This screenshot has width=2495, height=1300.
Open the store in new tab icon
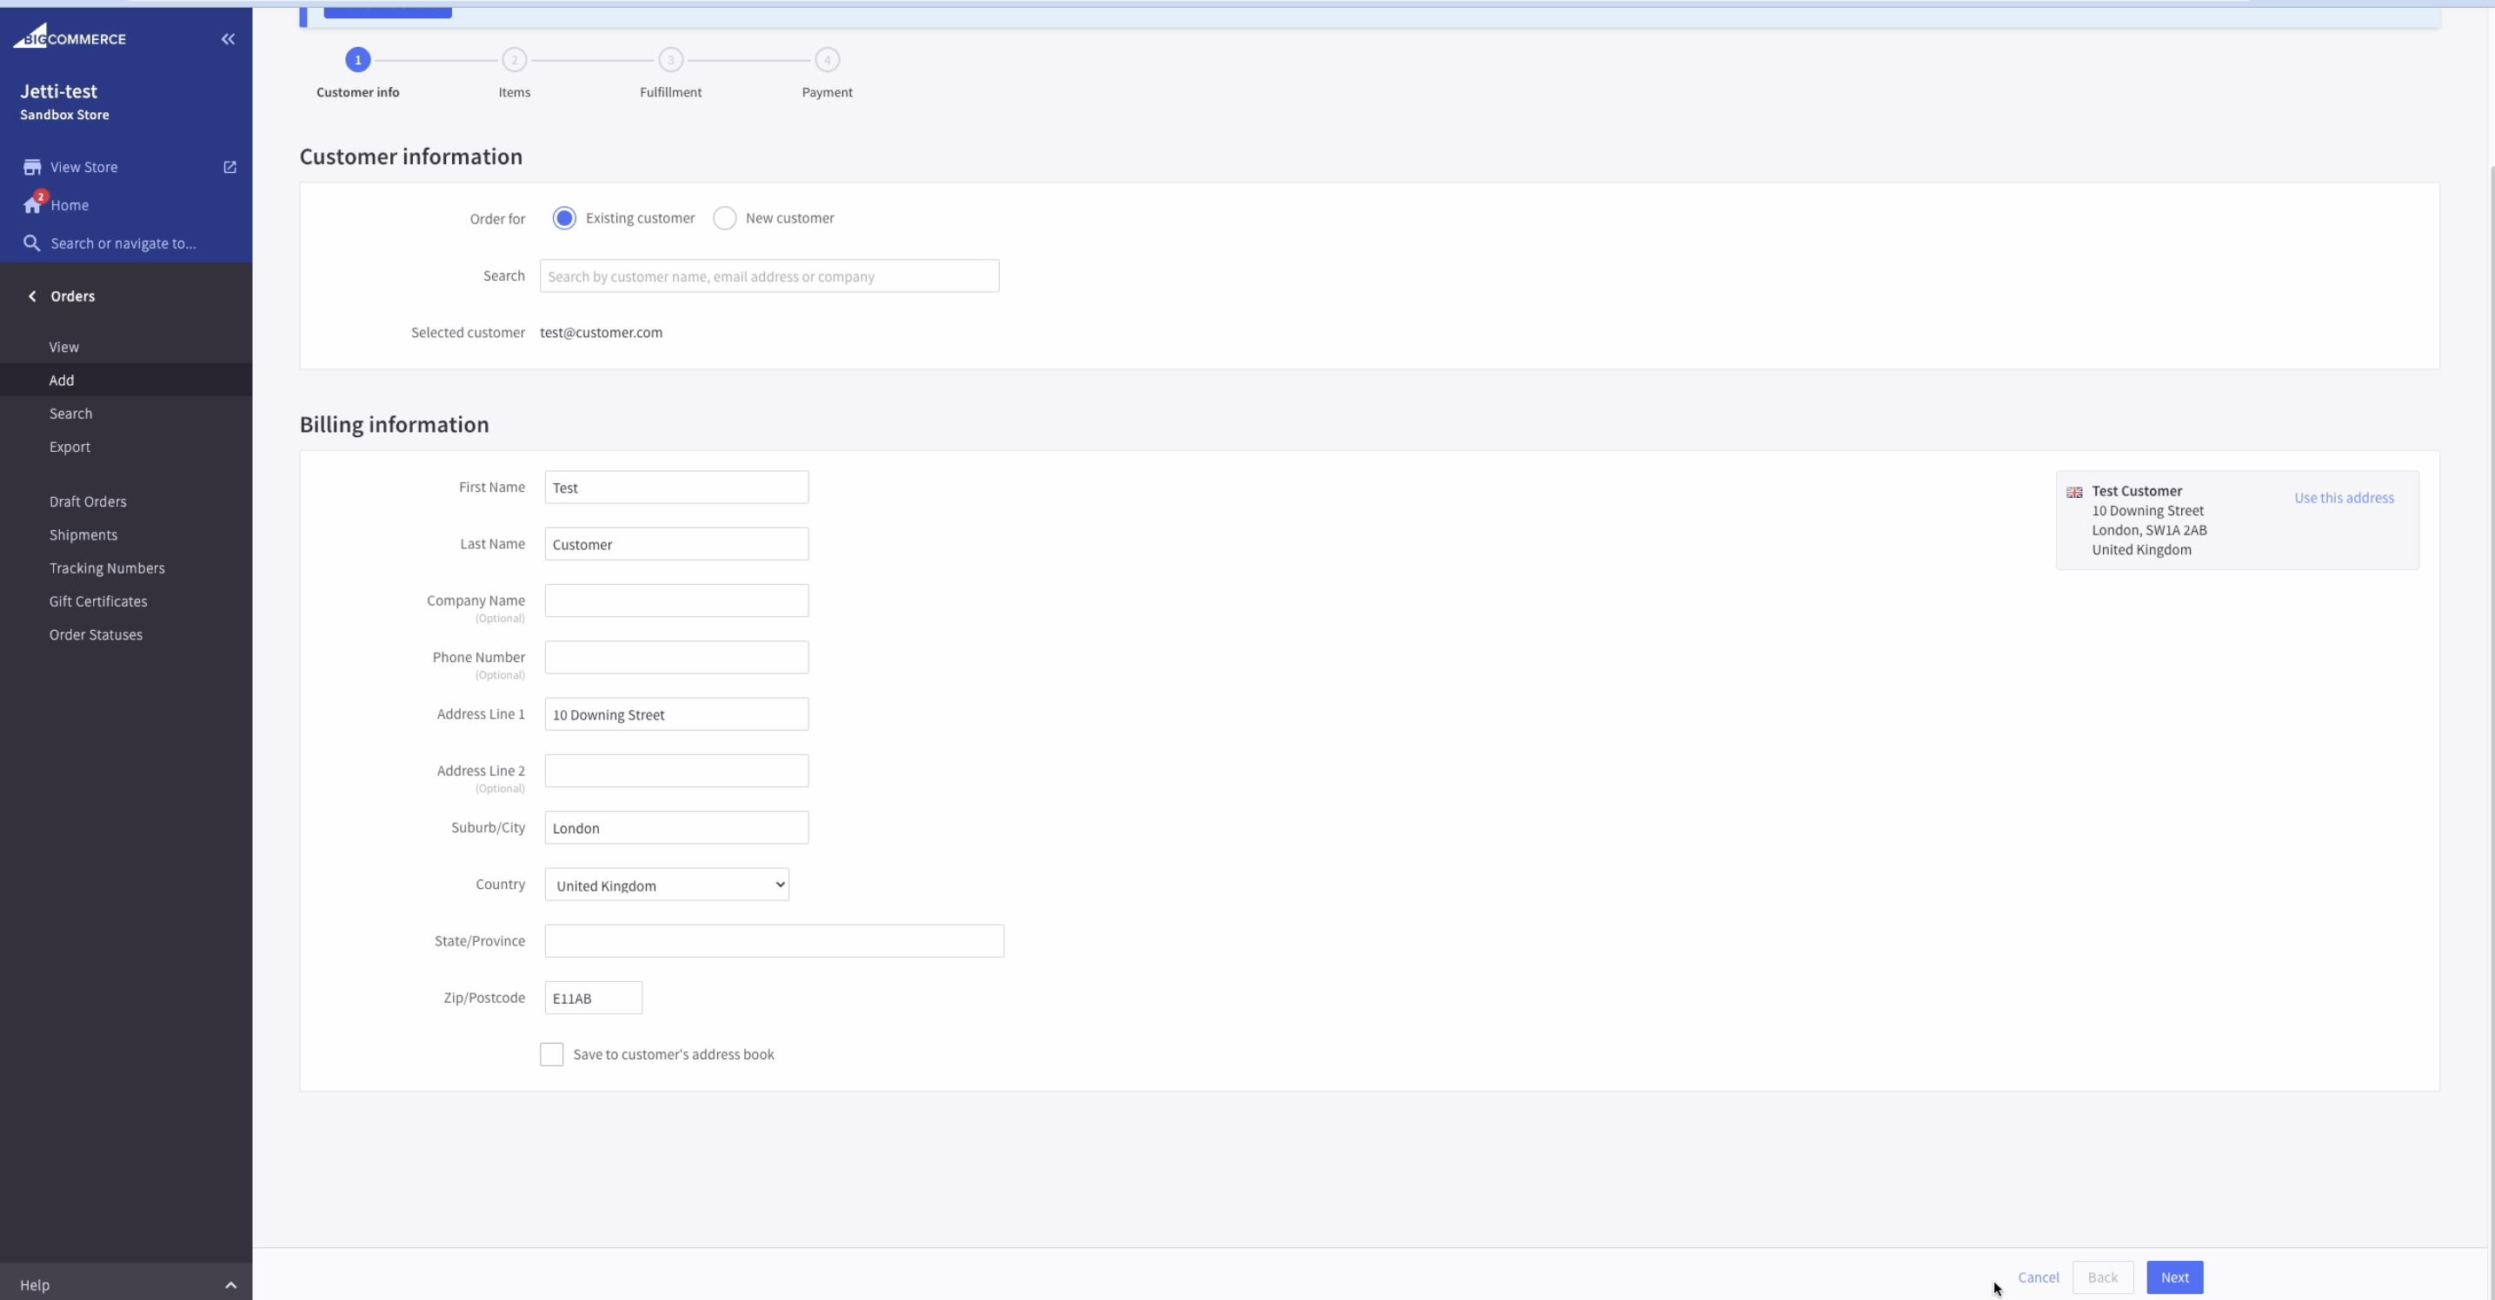(230, 167)
